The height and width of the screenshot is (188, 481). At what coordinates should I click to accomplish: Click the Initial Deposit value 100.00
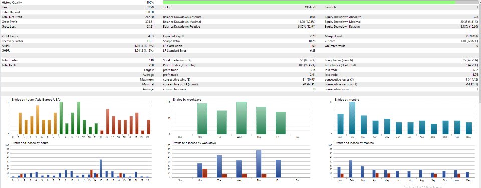coord(149,12)
